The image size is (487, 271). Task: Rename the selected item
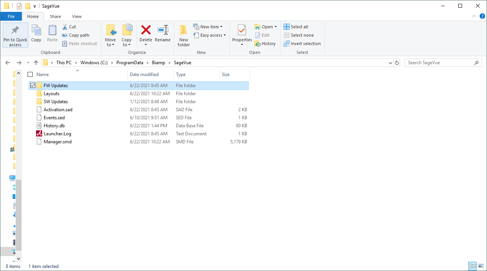(x=163, y=34)
